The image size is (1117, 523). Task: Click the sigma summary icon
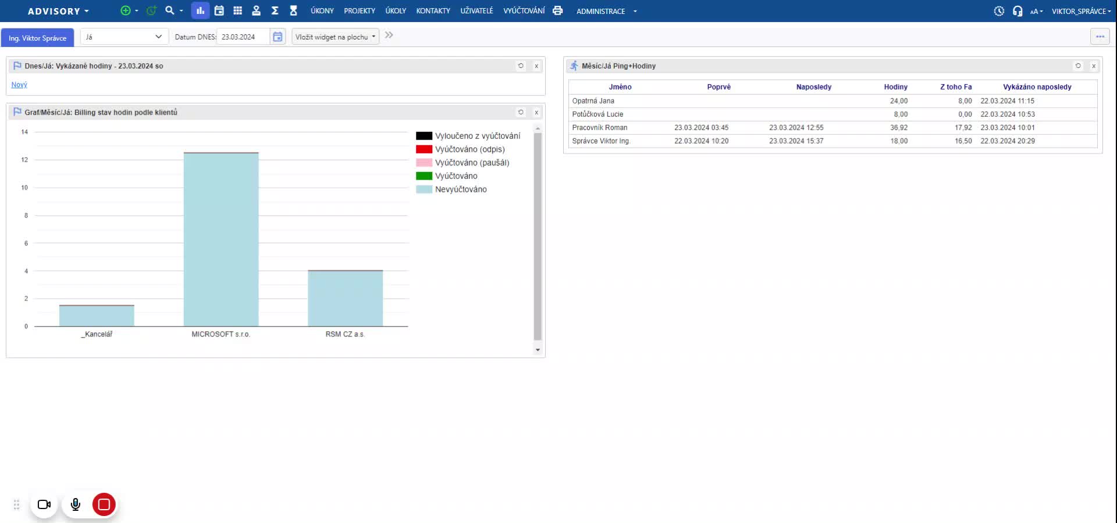[275, 10]
